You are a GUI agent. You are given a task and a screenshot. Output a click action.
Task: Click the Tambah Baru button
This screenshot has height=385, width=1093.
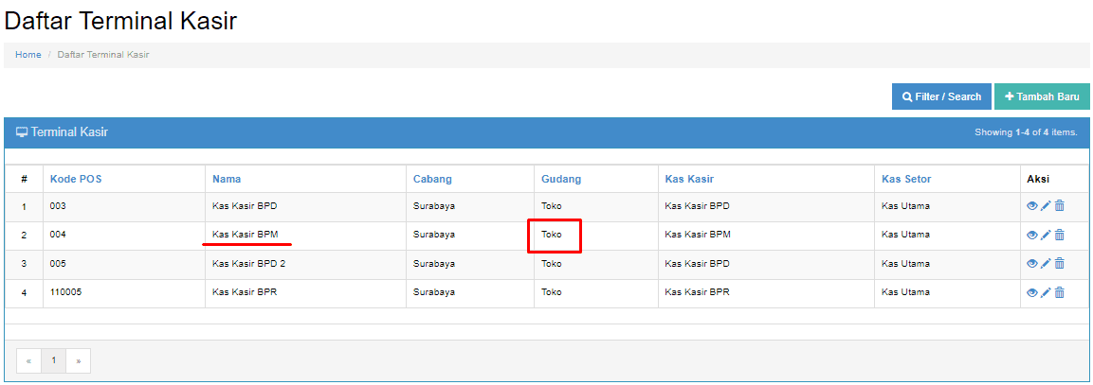(x=1042, y=96)
